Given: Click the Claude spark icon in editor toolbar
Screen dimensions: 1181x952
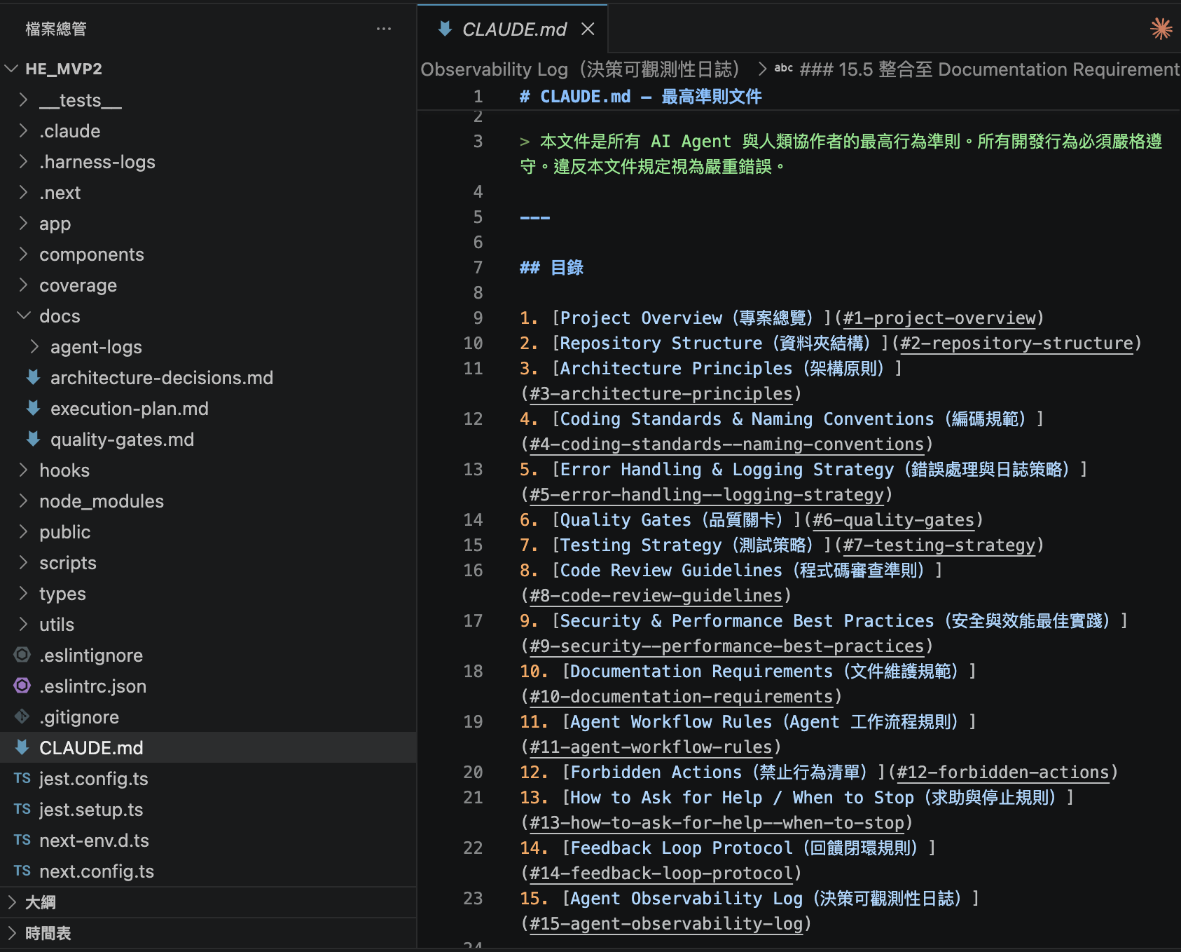Looking at the screenshot, I should (1161, 29).
